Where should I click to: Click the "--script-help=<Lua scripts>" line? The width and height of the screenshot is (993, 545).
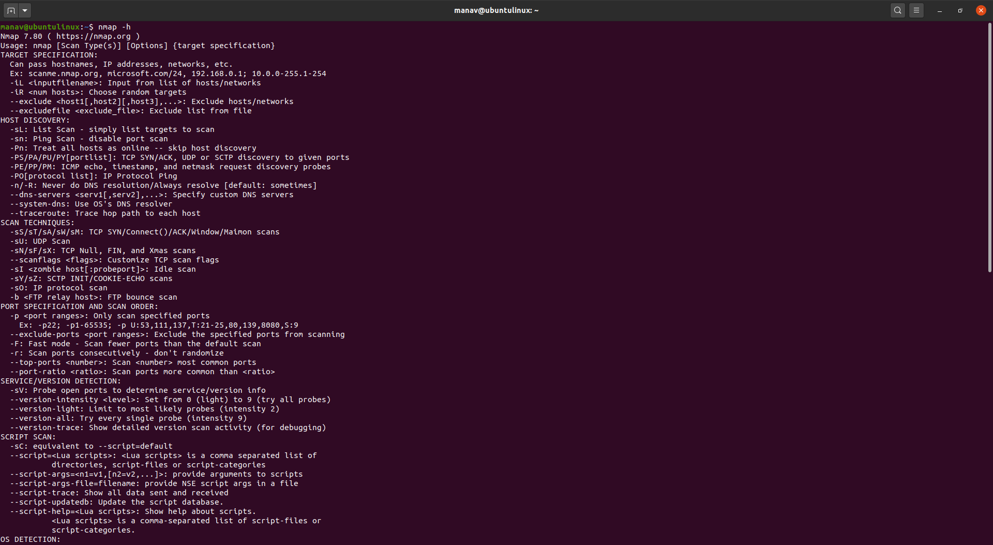click(133, 511)
